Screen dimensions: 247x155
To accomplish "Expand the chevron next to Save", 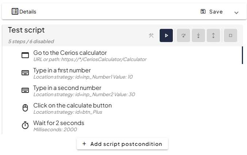I will (x=236, y=12).
